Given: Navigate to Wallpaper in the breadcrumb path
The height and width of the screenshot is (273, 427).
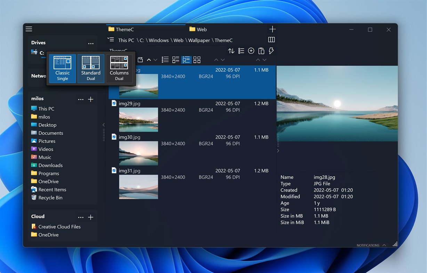Looking at the screenshot, I should tap(199, 40).
